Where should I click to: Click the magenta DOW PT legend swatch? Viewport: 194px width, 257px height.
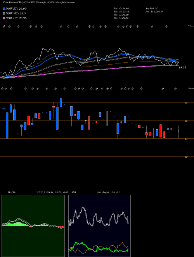pos(4,18)
